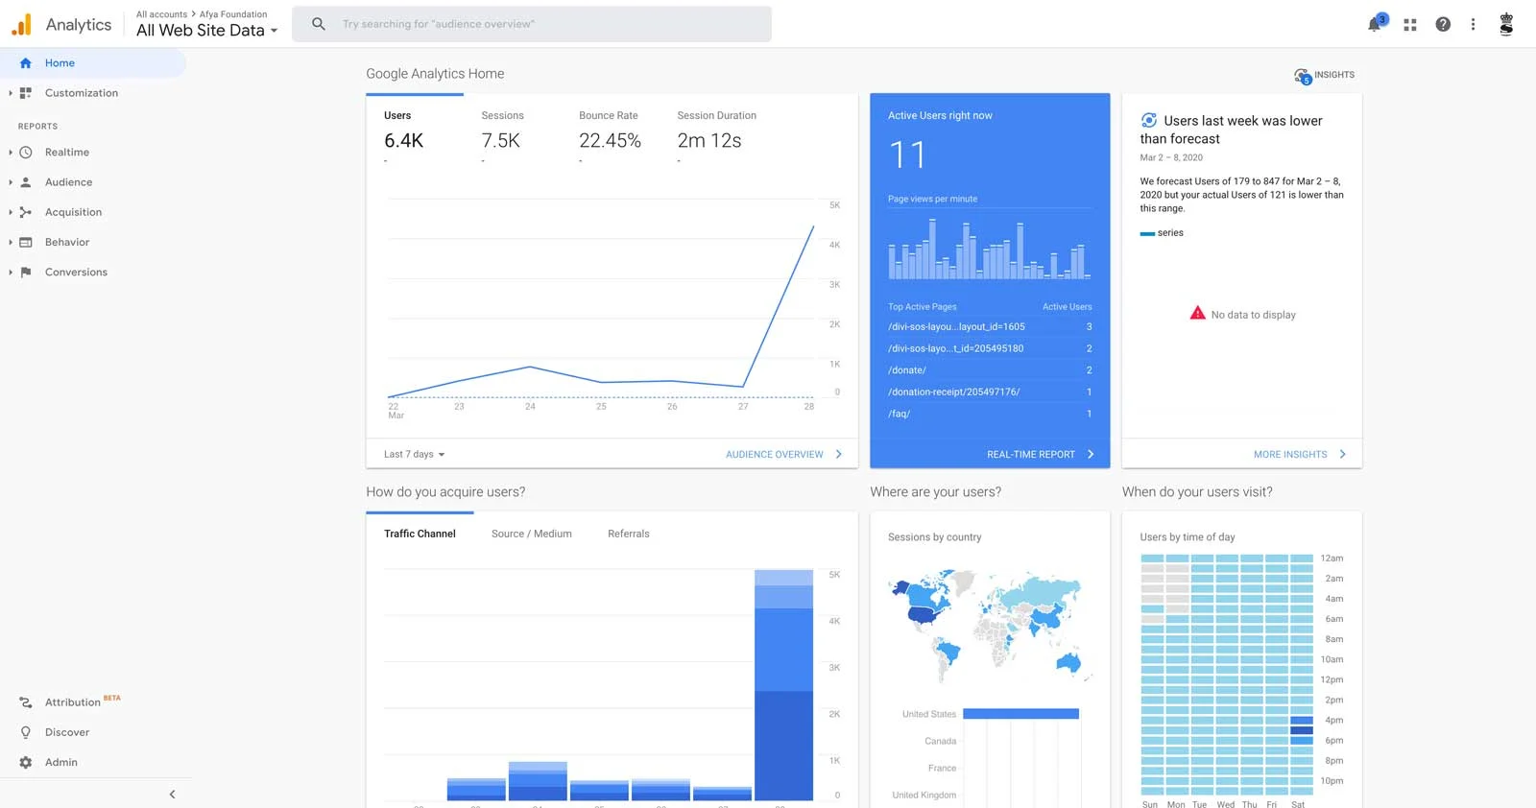Open the notifications bell icon
Image resolution: width=1536 pixels, height=808 pixels.
point(1376,24)
